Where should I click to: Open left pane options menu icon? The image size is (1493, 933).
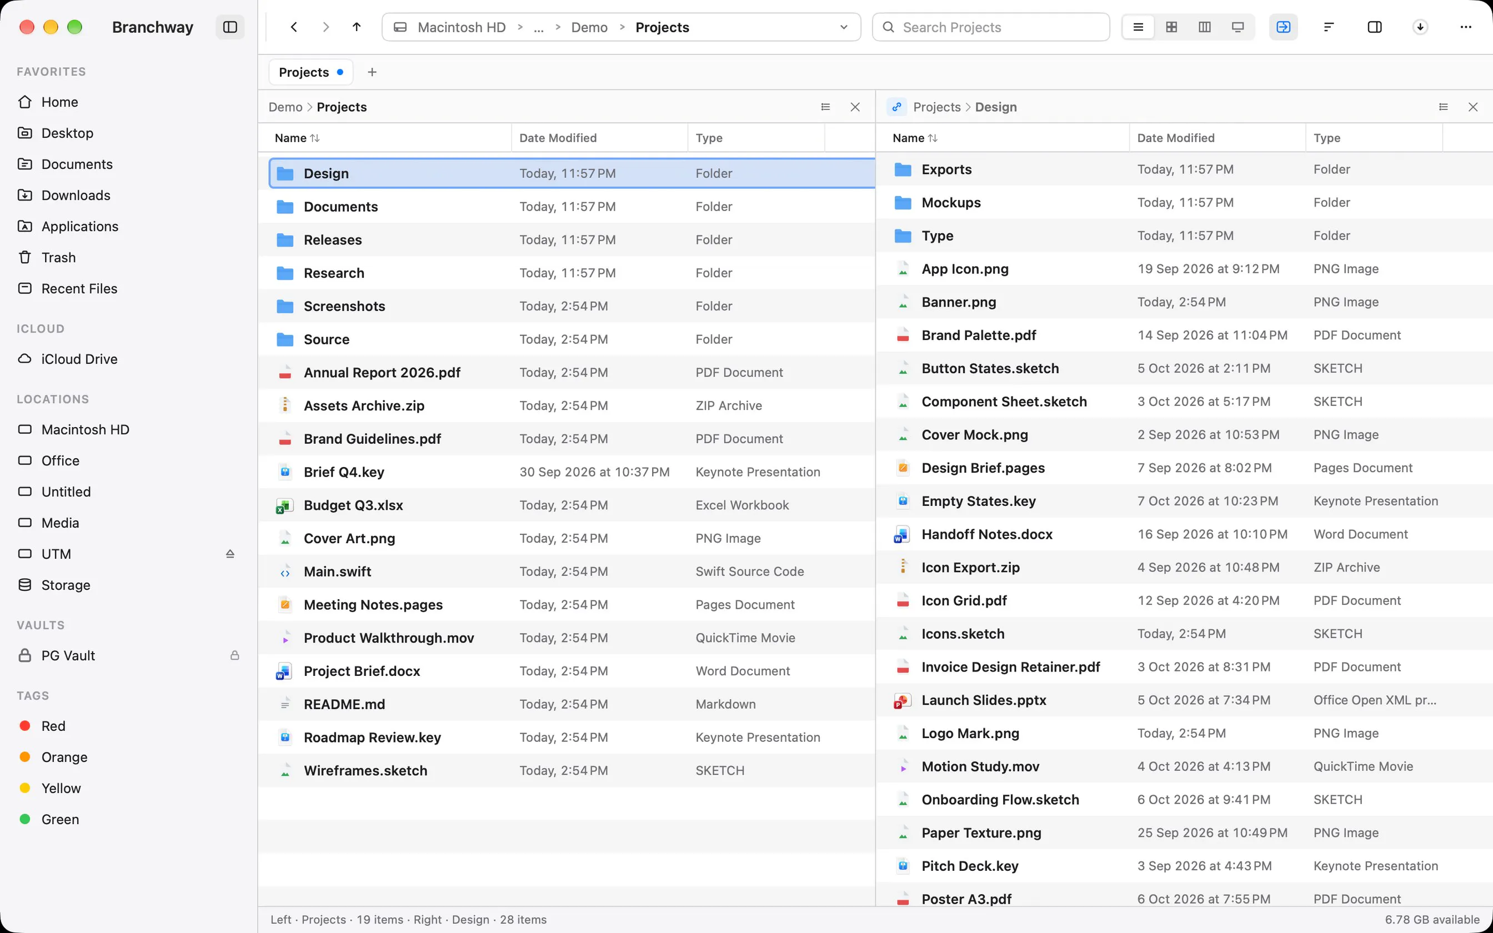[825, 107]
